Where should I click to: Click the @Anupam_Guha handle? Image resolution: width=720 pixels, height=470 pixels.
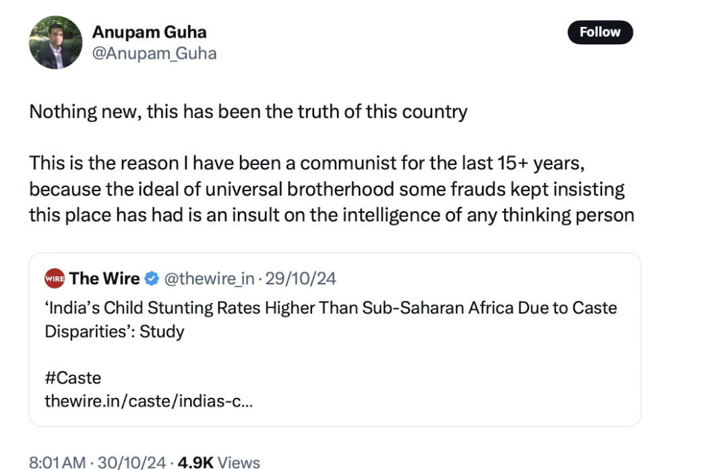(154, 53)
